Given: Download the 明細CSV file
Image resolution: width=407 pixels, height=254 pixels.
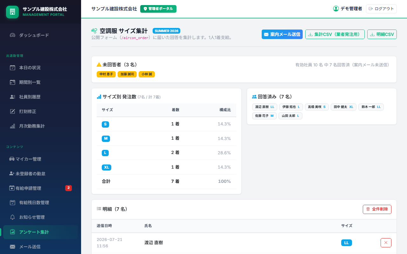Looking at the screenshot, I should click(x=382, y=34).
